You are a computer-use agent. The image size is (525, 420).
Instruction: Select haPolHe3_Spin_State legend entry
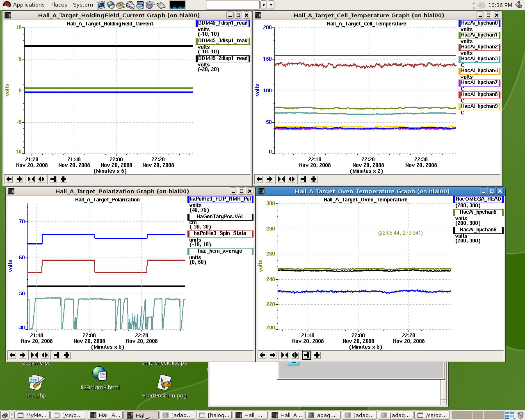click(x=221, y=234)
